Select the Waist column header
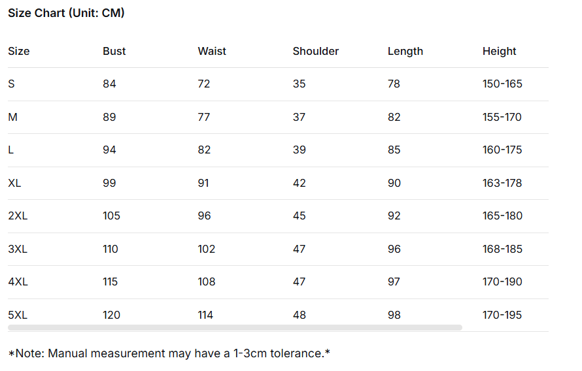 pyautogui.click(x=212, y=51)
